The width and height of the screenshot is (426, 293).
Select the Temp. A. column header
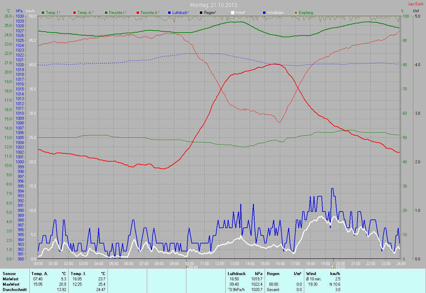tap(39, 274)
